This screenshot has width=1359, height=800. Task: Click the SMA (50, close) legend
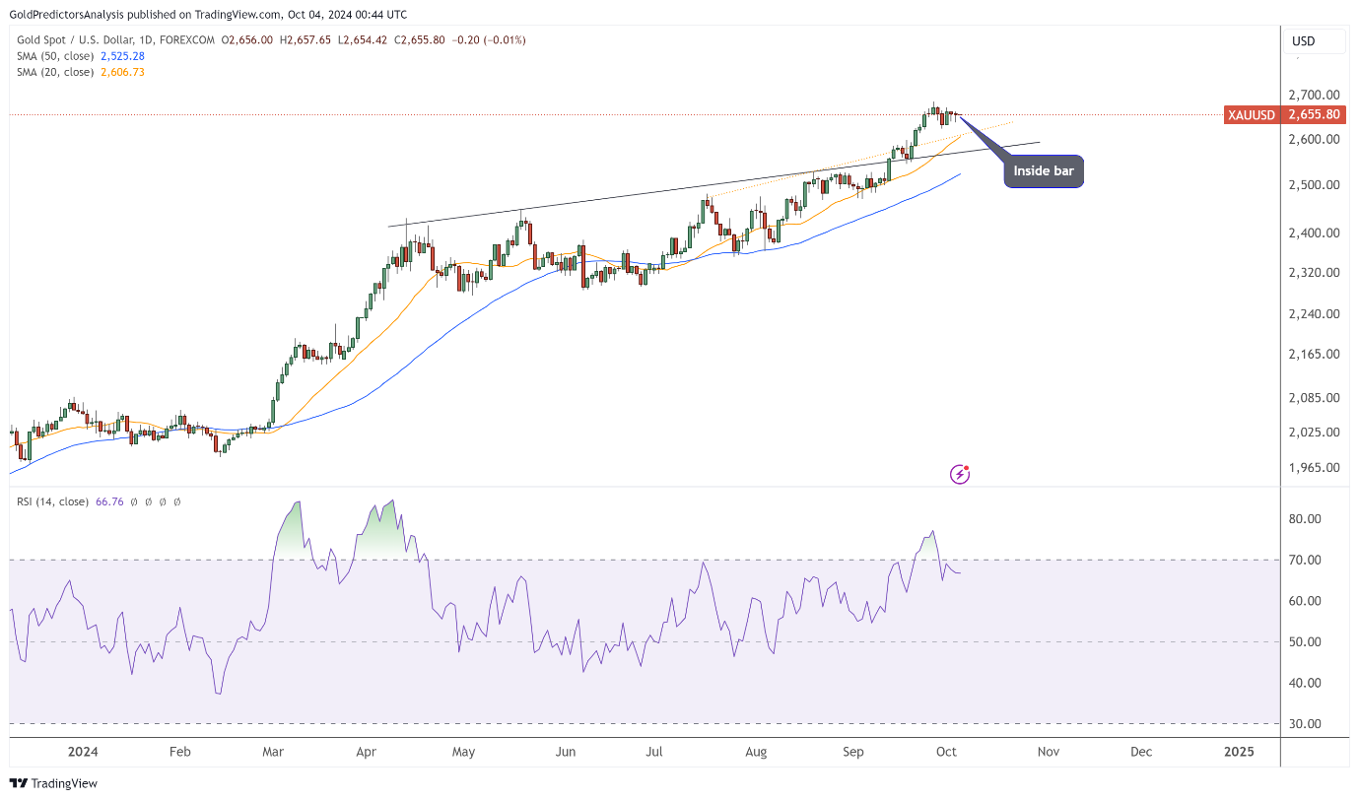55,56
